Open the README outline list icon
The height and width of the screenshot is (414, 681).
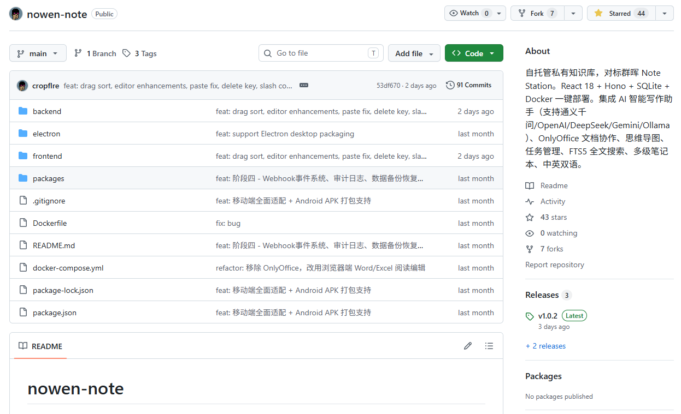pyautogui.click(x=489, y=346)
